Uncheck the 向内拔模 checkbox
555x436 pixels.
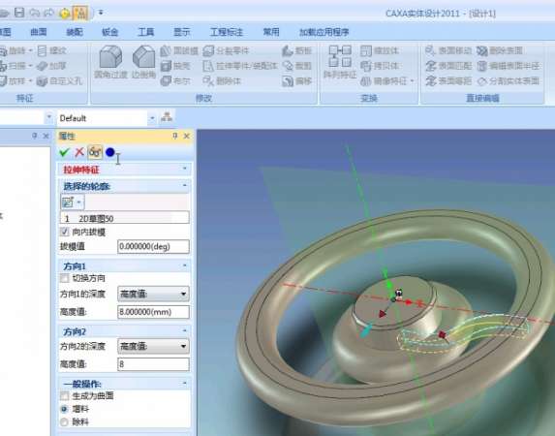pyautogui.click(x=65, y=232)
